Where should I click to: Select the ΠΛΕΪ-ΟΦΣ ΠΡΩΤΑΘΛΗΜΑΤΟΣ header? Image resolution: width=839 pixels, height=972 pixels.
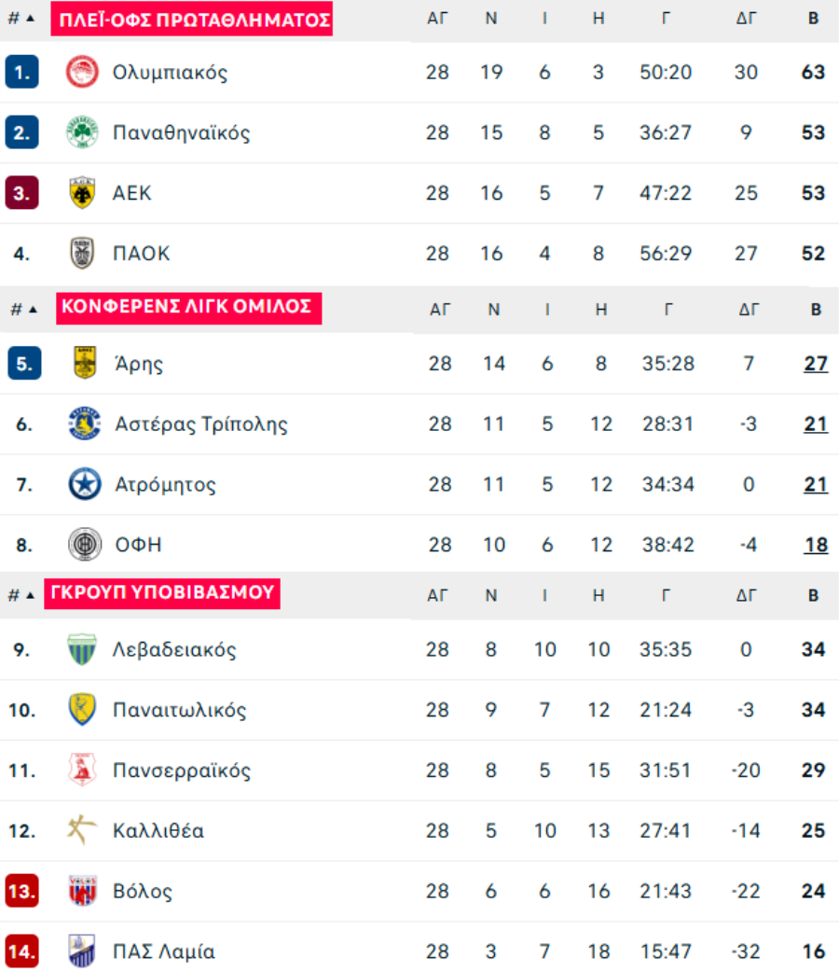191,20
